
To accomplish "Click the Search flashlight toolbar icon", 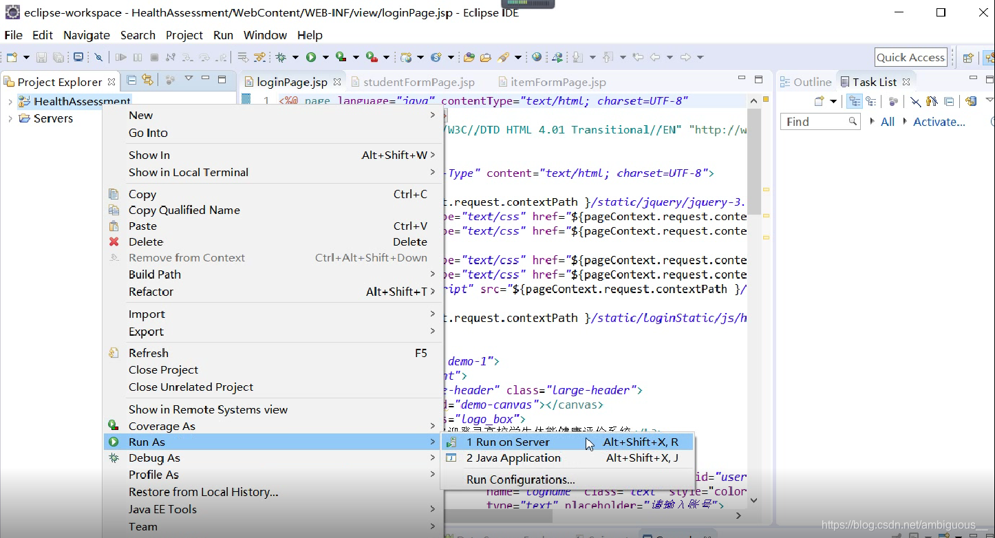I will [503, 57].
